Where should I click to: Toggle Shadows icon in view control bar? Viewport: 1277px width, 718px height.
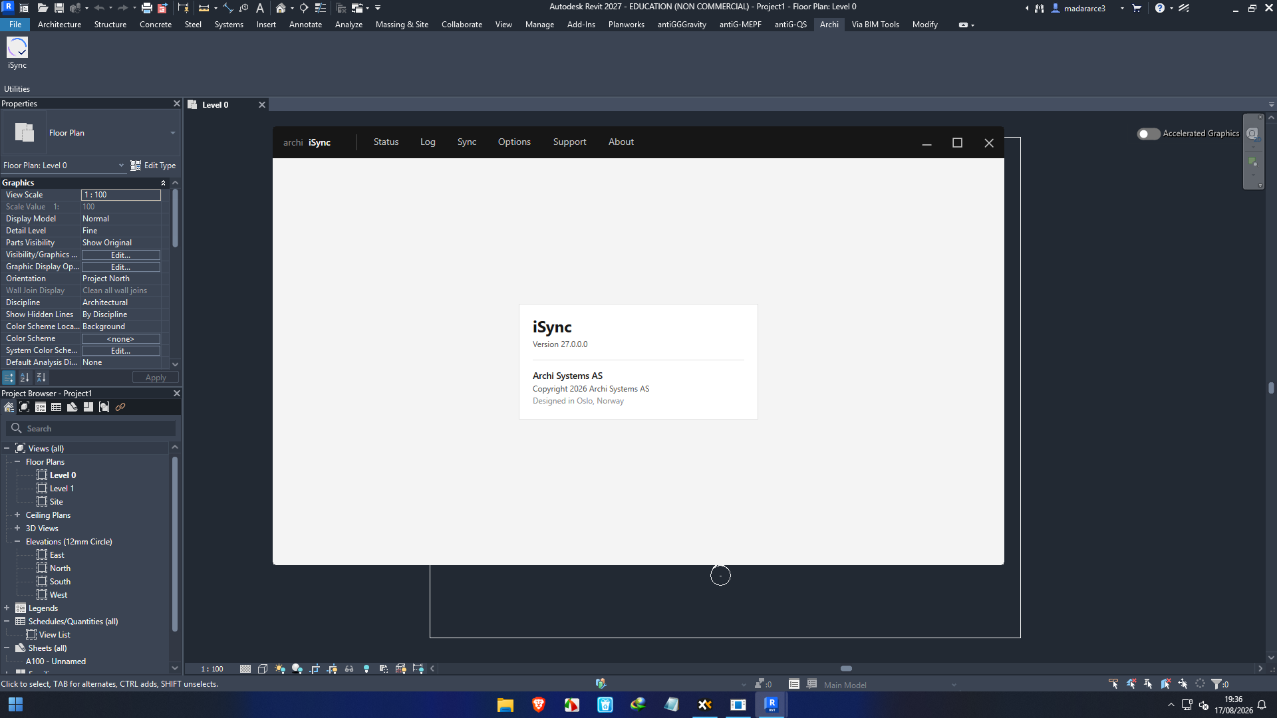[297, 669]
